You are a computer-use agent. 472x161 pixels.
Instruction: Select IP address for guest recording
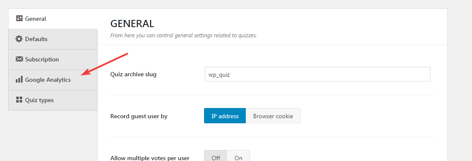(225, 116)
